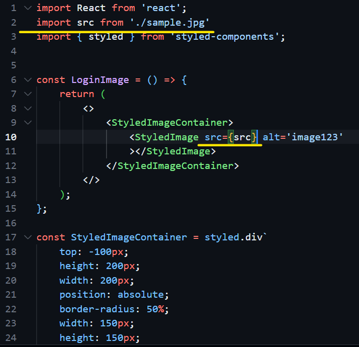Click the { styled } import on line 3
Screen dimensions: 359x347
(x=106, y=37)
